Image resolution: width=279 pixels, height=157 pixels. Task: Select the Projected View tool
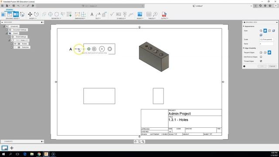10,14
